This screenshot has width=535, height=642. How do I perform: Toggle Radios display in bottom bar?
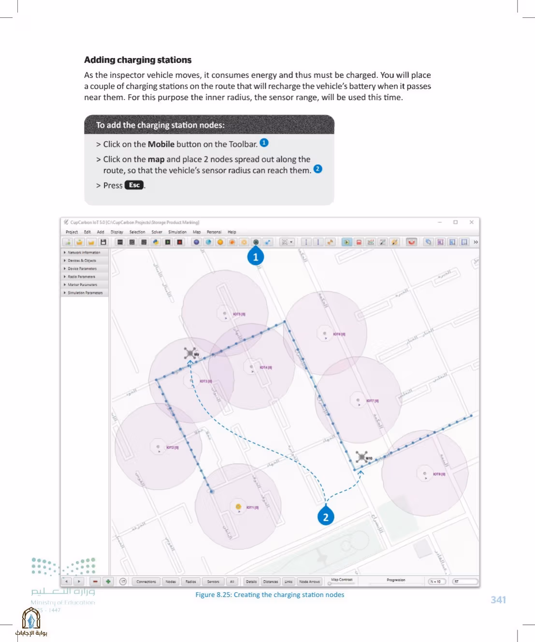[x=191, y=582]
